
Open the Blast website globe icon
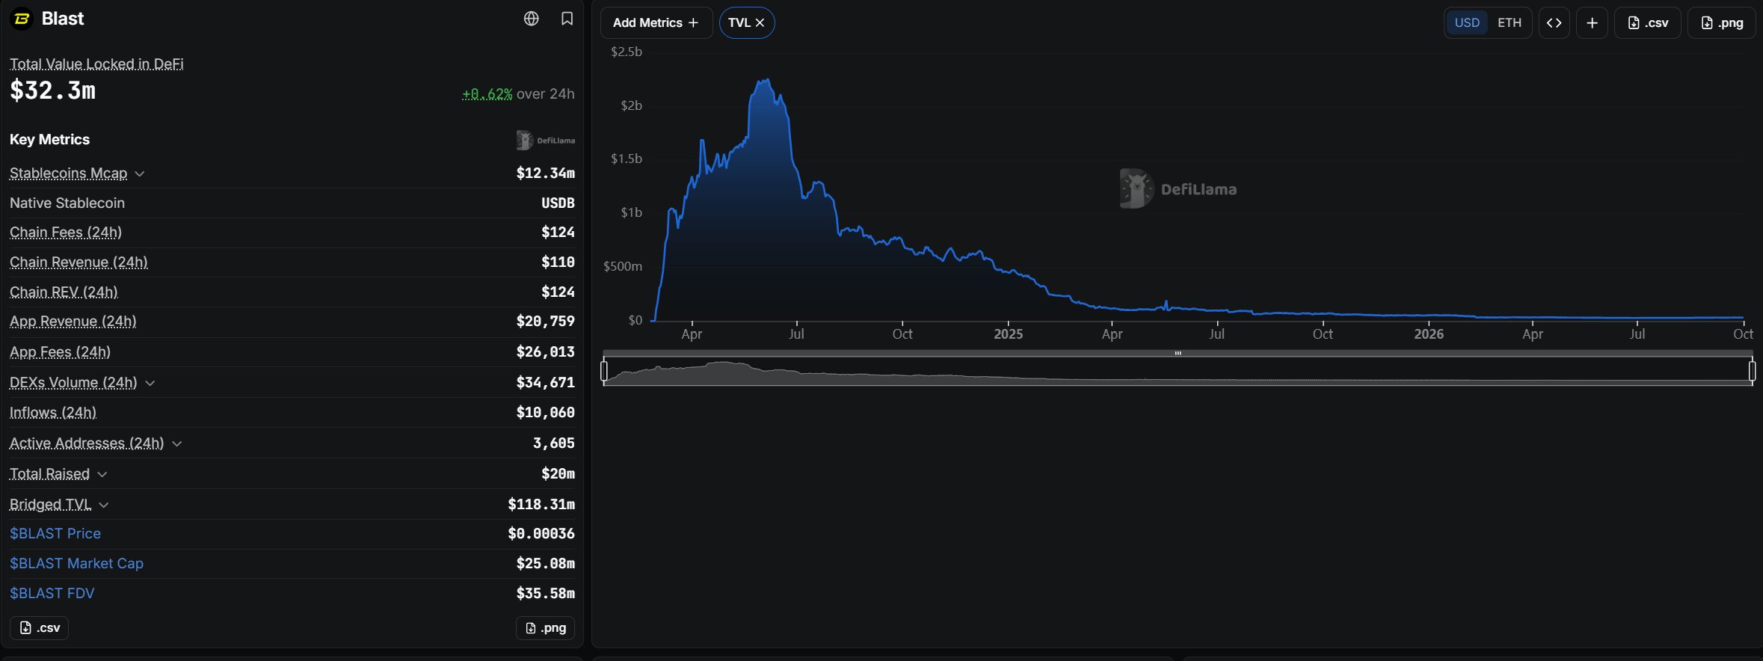click(x=531, y=19)
